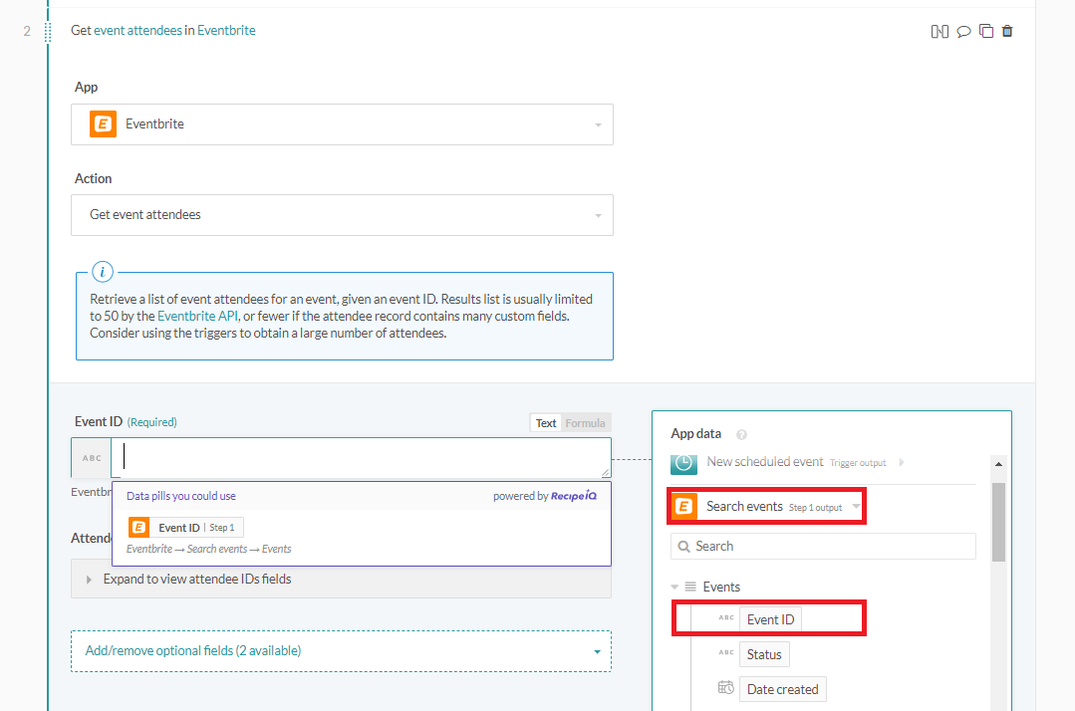The height and width of the screenshot is (711, 1075).
Task: Click the App data Search field
Action: 823,546
